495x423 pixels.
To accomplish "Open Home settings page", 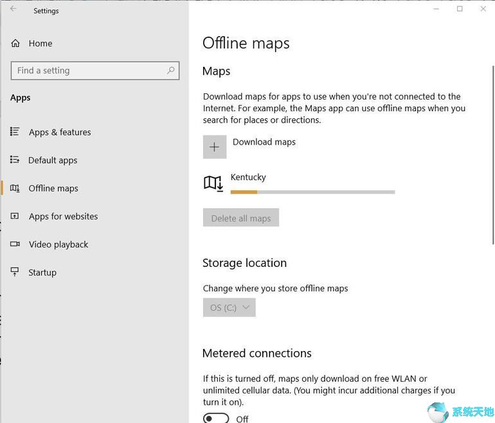I will tap(40, 43).
